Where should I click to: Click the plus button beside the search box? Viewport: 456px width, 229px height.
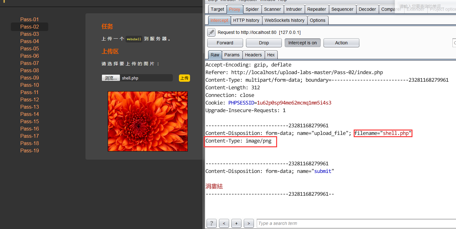pos(236,223)
